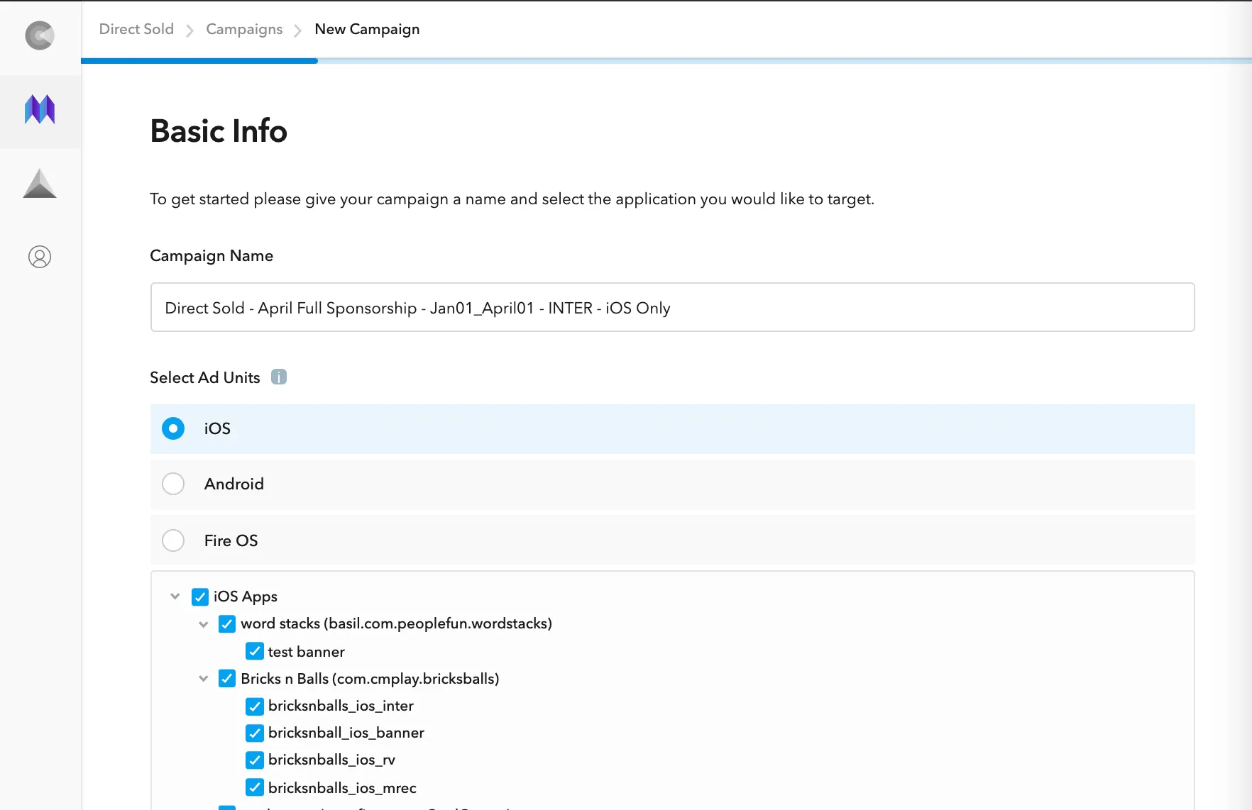Collapse the word stacks tree node
This screenshot has width=1252, height=810.
(204, 624)
